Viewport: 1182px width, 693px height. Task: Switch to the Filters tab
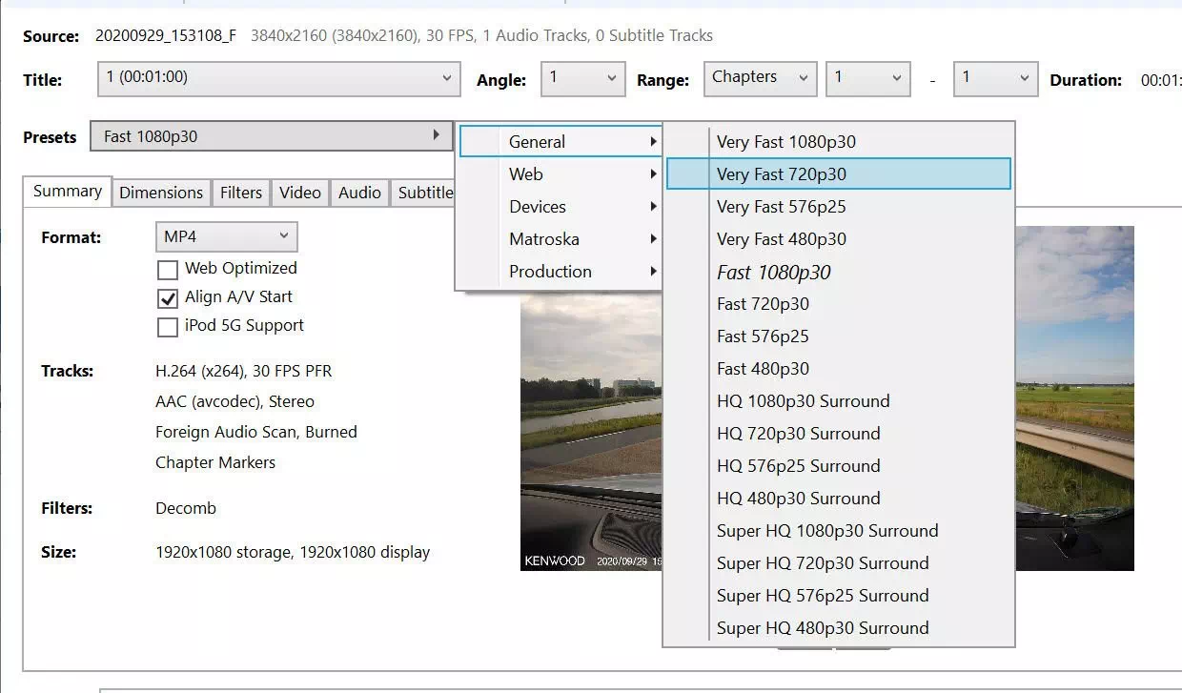pyautogui.click(x=241, y=193)
